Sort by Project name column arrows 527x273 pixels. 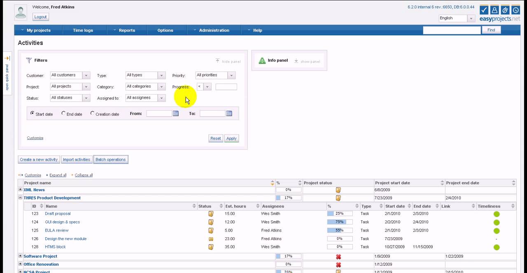coord(272,183)
